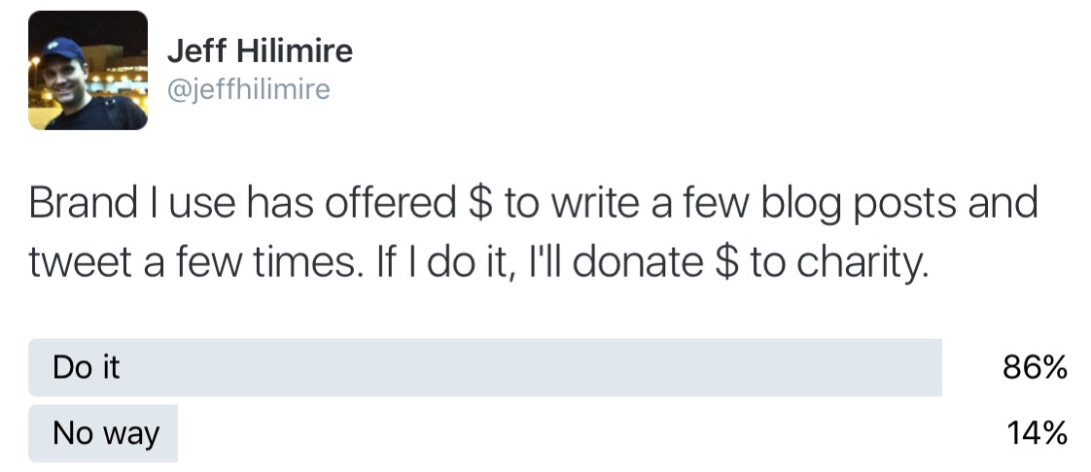Select the 'No way' poll option bar

click(103, 433)
